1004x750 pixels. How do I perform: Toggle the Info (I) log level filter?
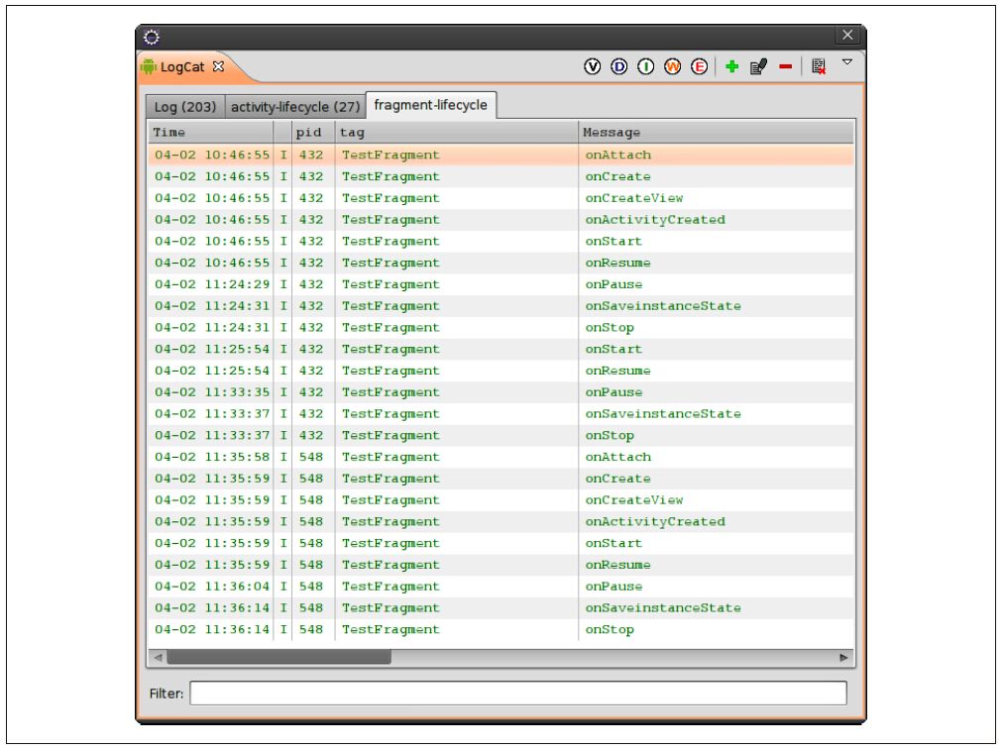pos(645,66)
